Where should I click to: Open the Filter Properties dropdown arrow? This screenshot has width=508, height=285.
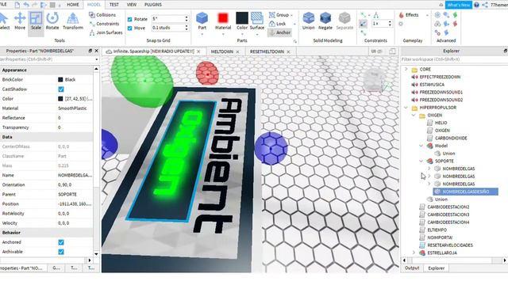(x=97, y=59)
